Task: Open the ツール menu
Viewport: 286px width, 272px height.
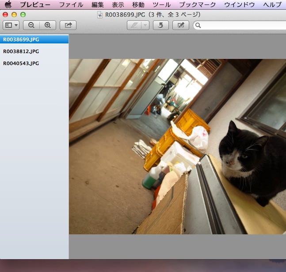Action: point(162,4)
